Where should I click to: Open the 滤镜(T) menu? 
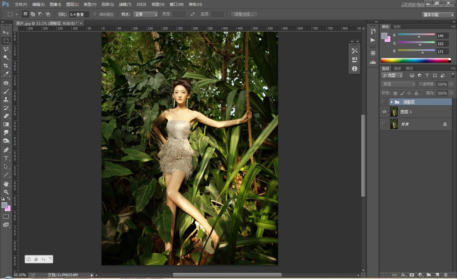(125, 4)
